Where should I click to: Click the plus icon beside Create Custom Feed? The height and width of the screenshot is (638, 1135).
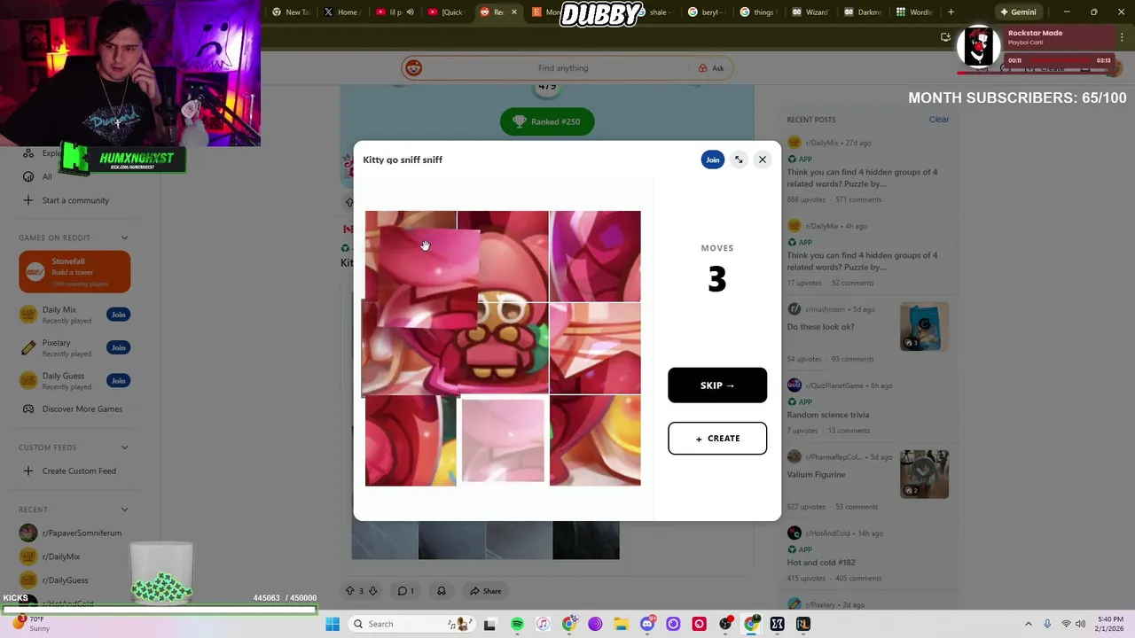click(28, 471)
